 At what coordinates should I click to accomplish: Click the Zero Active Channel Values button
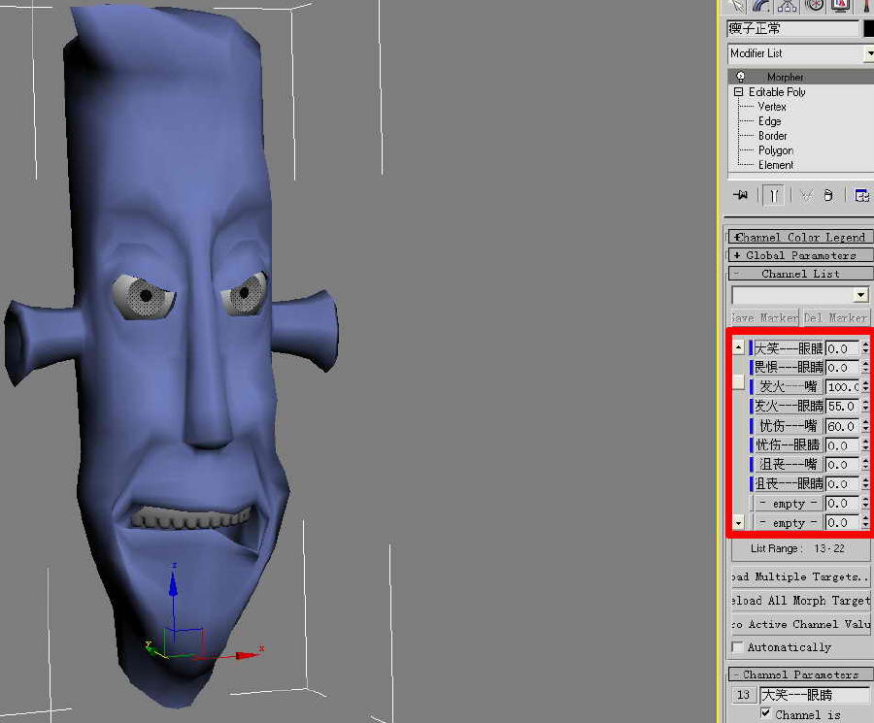(x=800, y=624)
